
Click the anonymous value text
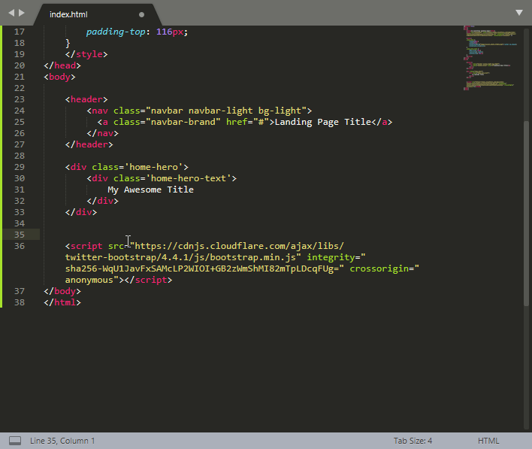point(89,281)
